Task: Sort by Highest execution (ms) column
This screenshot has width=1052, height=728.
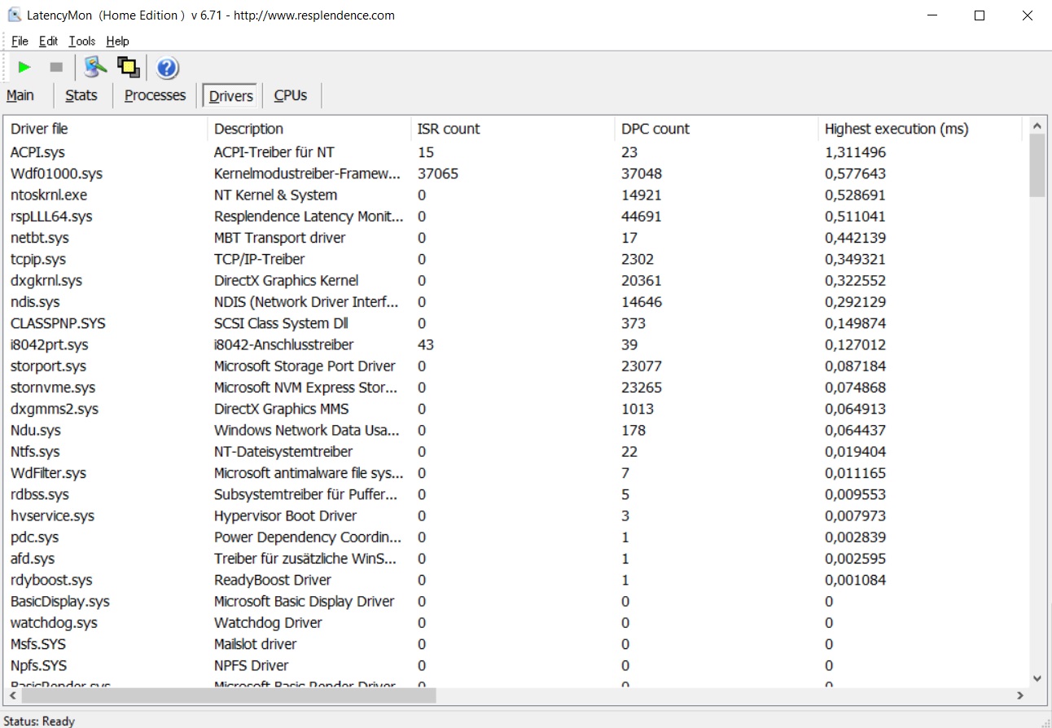Action: click(896, 129)
